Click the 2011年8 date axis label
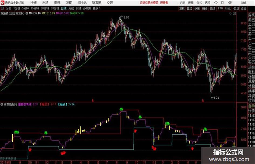Screen dimensions: 255x164 coord(6,162)
